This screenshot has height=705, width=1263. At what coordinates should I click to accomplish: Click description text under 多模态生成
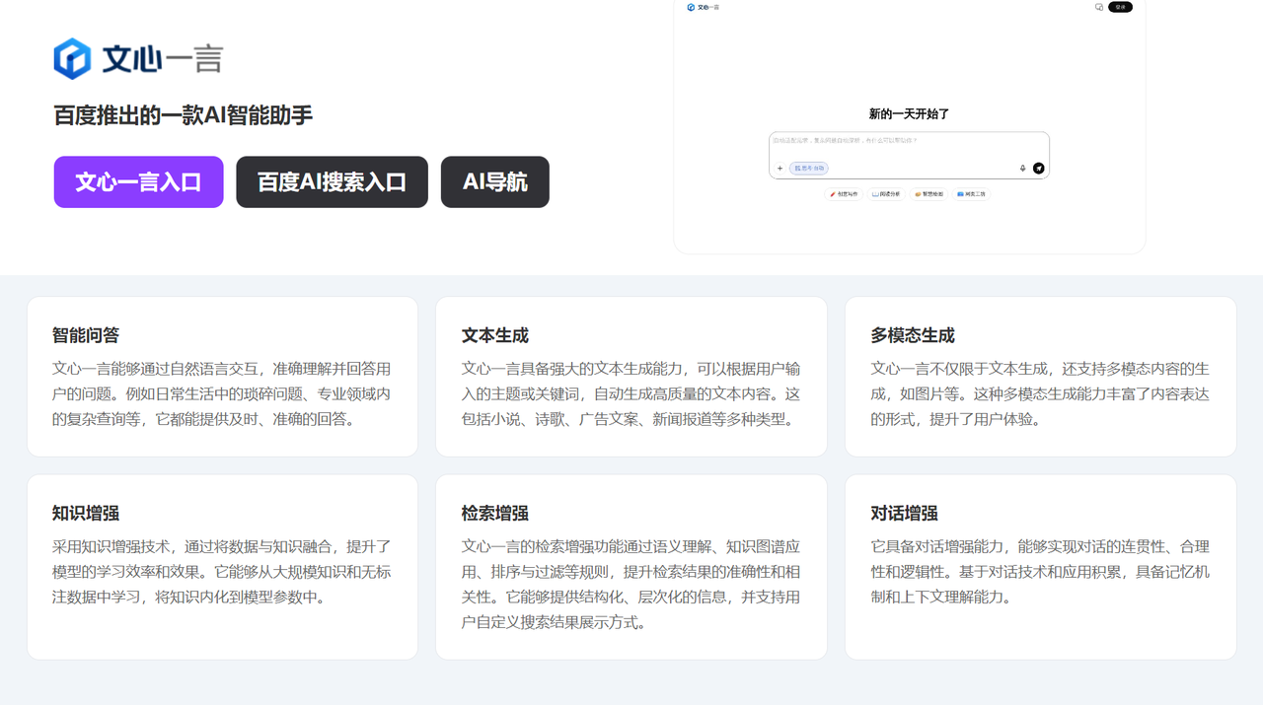pyautogui.click(x=1040, y=393)
